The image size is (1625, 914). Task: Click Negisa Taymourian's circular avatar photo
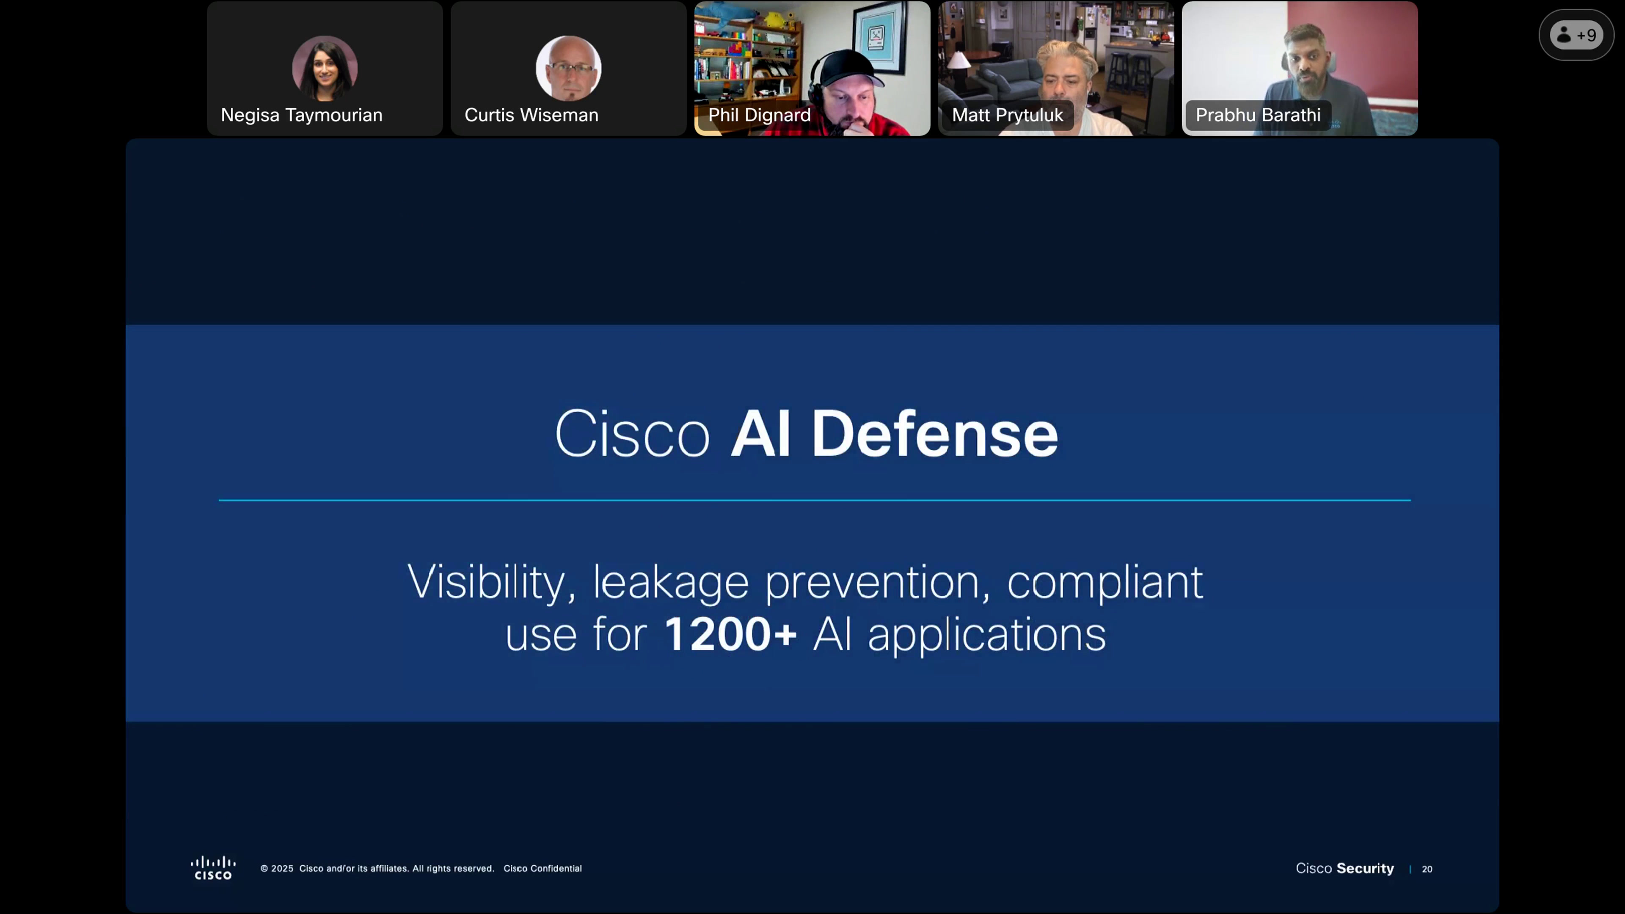tap(325, 68)
